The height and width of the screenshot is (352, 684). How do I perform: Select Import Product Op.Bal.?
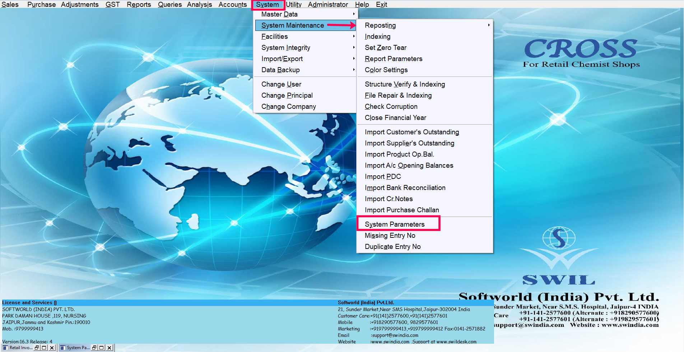(424, 154)
